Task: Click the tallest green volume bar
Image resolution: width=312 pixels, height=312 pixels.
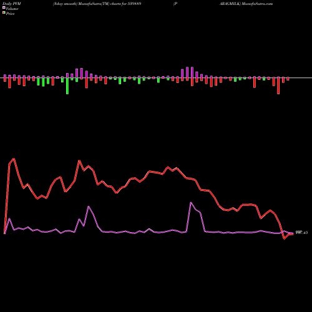Action: point(67,86)
